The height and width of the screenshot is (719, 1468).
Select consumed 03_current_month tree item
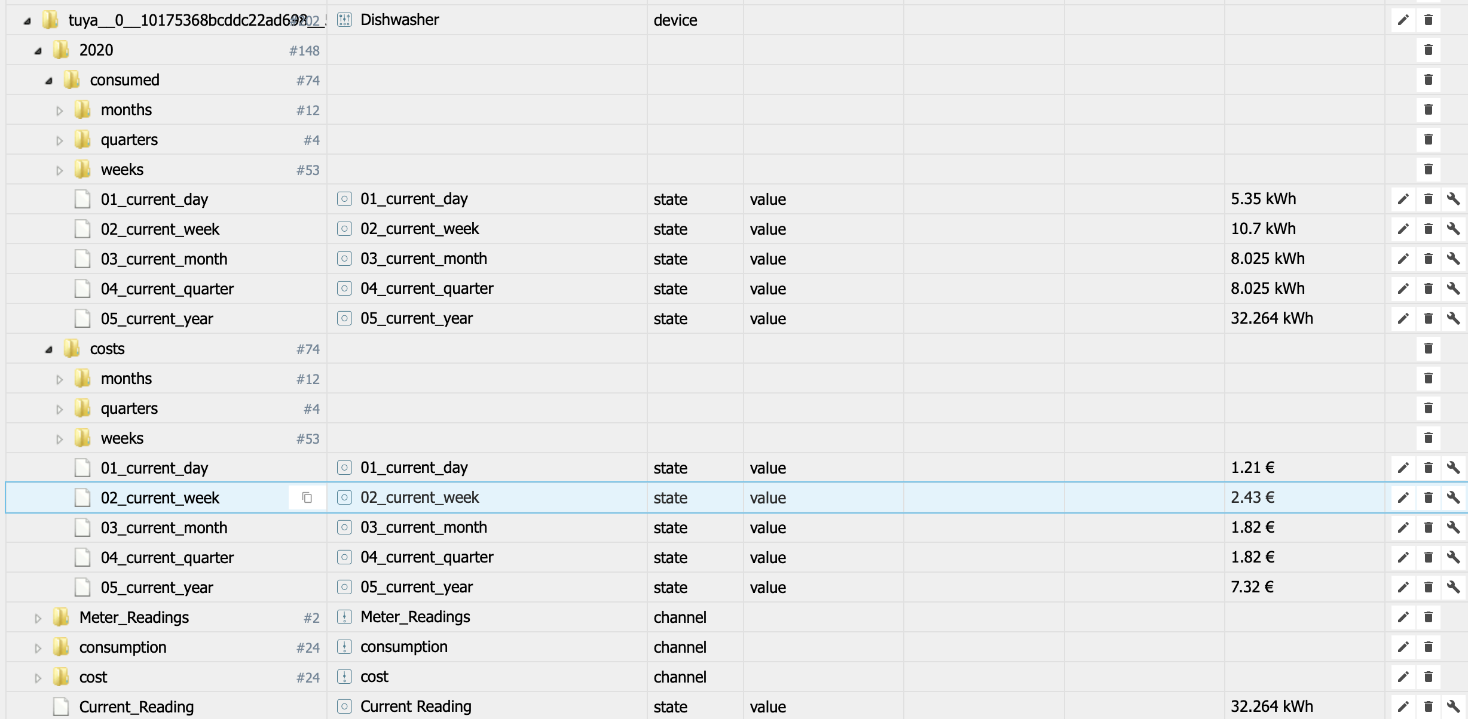click(x=164, y=259)
